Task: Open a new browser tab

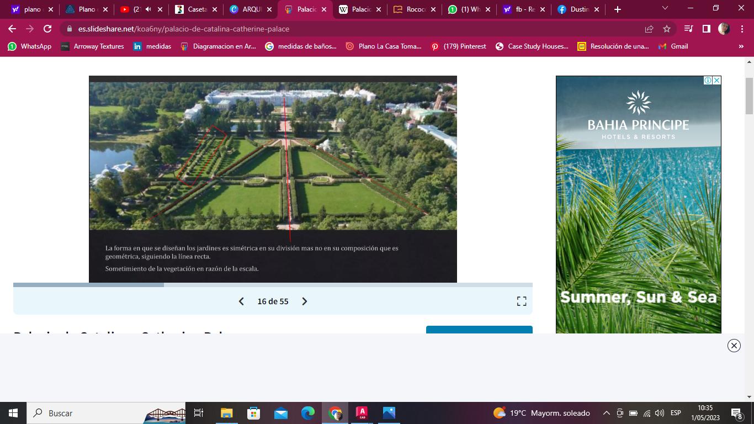Action: click(x=618, y=9)
